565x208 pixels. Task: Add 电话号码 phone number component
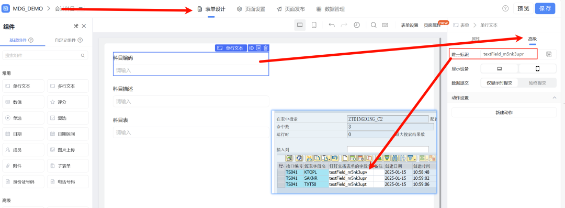(67, 182)
